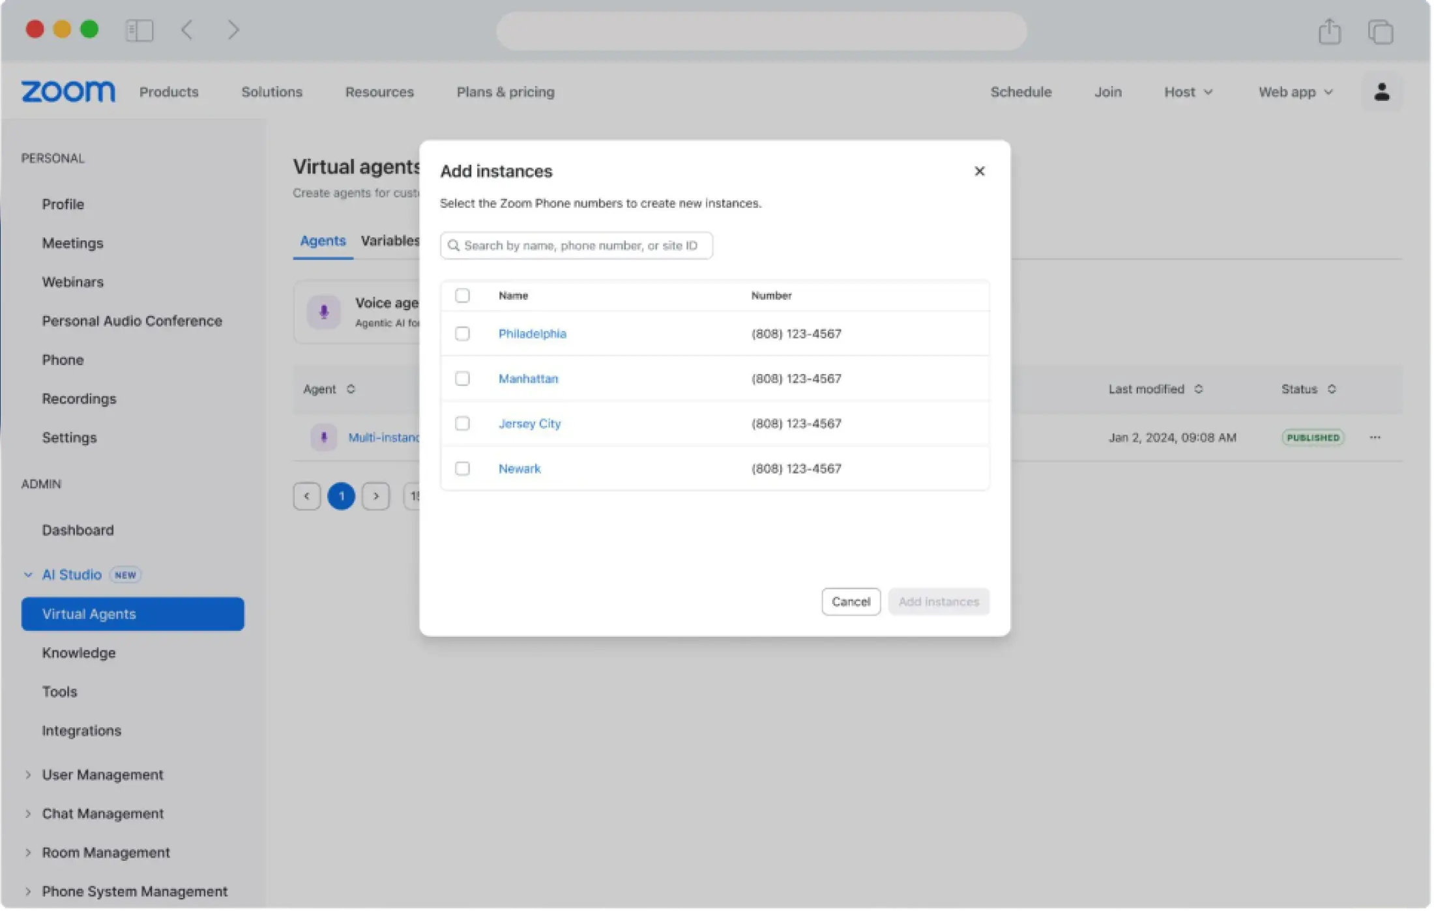Open the Products menu

169,92
